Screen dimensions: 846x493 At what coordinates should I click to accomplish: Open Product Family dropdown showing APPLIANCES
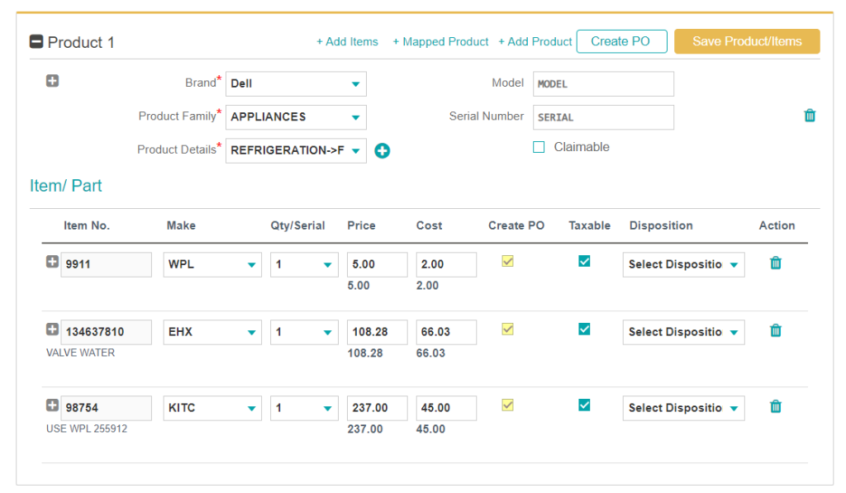pyautogui.click(x=297, y=117)
